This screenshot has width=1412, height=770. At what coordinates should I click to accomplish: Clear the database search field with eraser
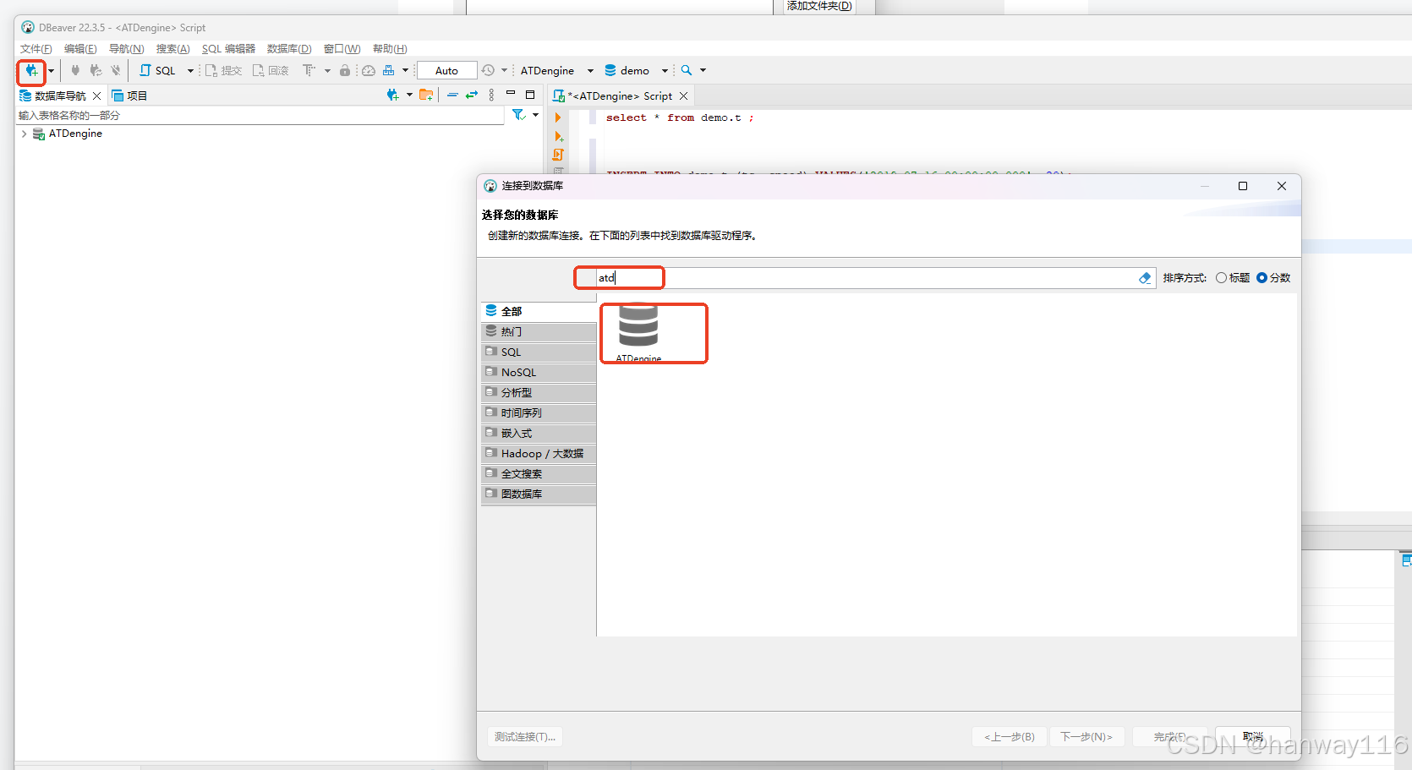click(1145, 278)
